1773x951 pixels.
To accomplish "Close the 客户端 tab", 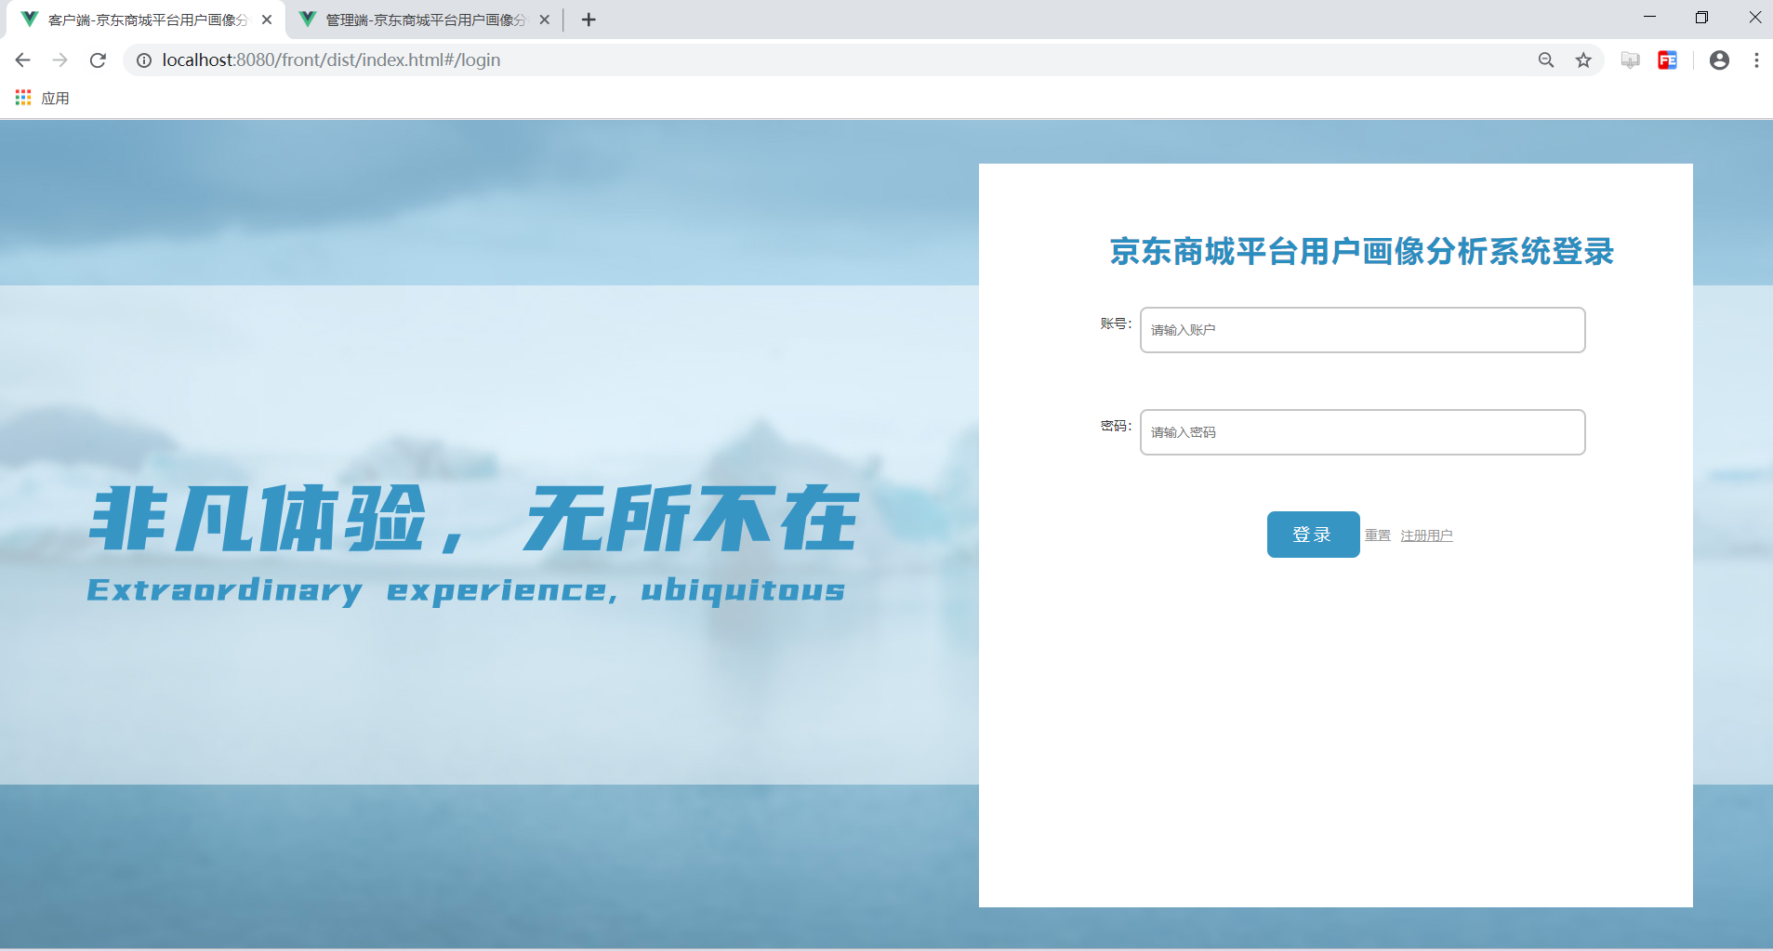I will (x=267, y=20).
